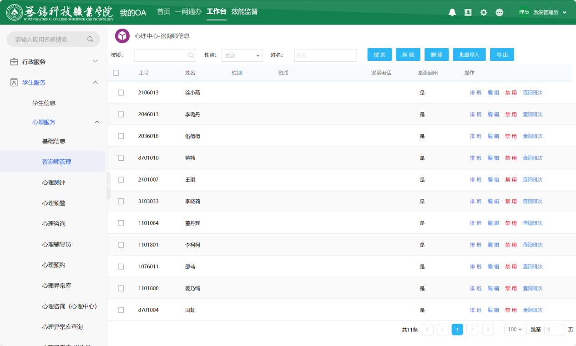Tick the checkbox for 伍倩倩
The width and height of the screenshot is (576, 346).
(x=121, y=136)
